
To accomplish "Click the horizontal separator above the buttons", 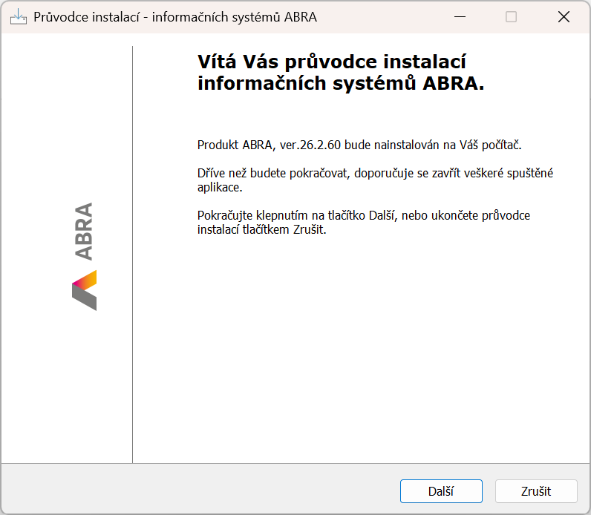I will (x=295, y=463).
